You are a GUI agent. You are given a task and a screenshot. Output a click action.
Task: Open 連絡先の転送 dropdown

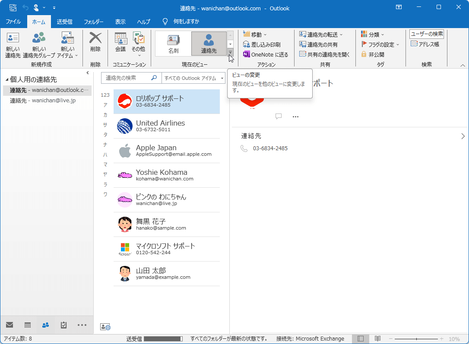321,35
